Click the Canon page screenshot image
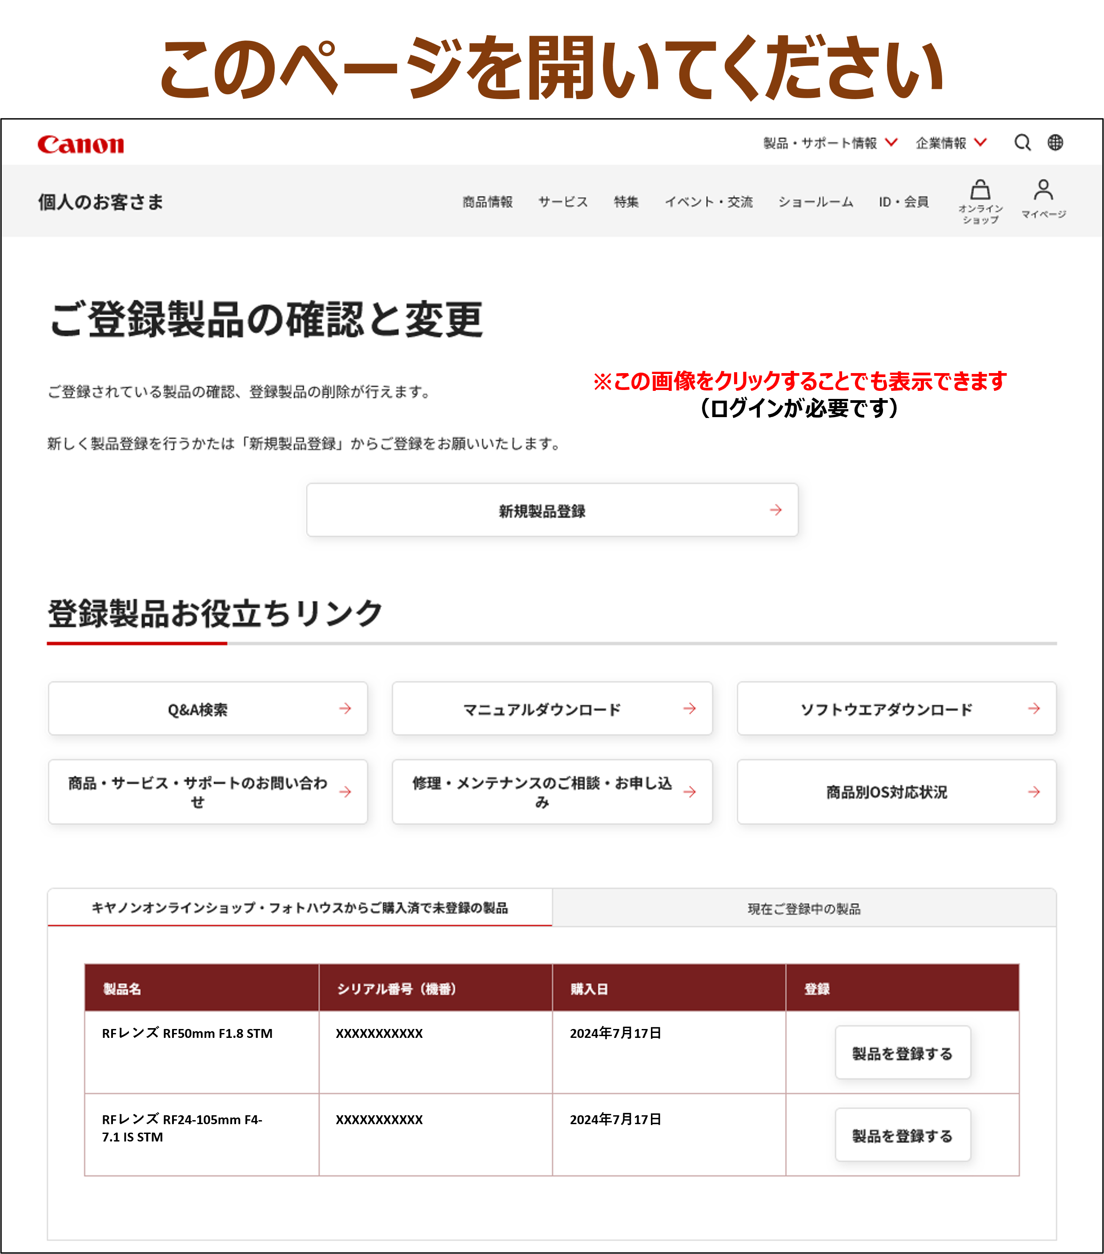The image size is (1104, 1254). 552,686
